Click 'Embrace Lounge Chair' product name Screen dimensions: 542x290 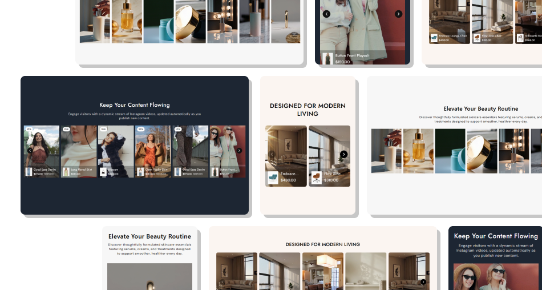tap(453, 36)
